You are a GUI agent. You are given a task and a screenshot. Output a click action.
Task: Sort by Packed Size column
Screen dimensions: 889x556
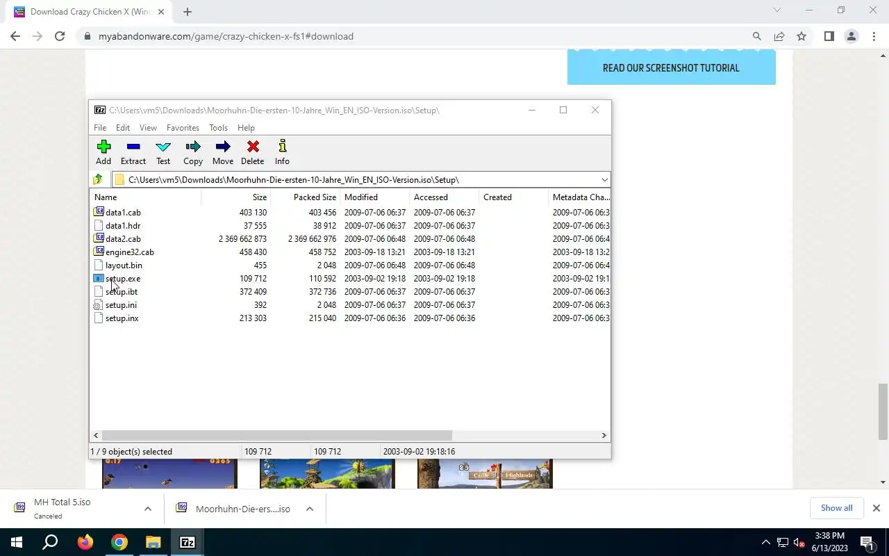tap(306, 197)
